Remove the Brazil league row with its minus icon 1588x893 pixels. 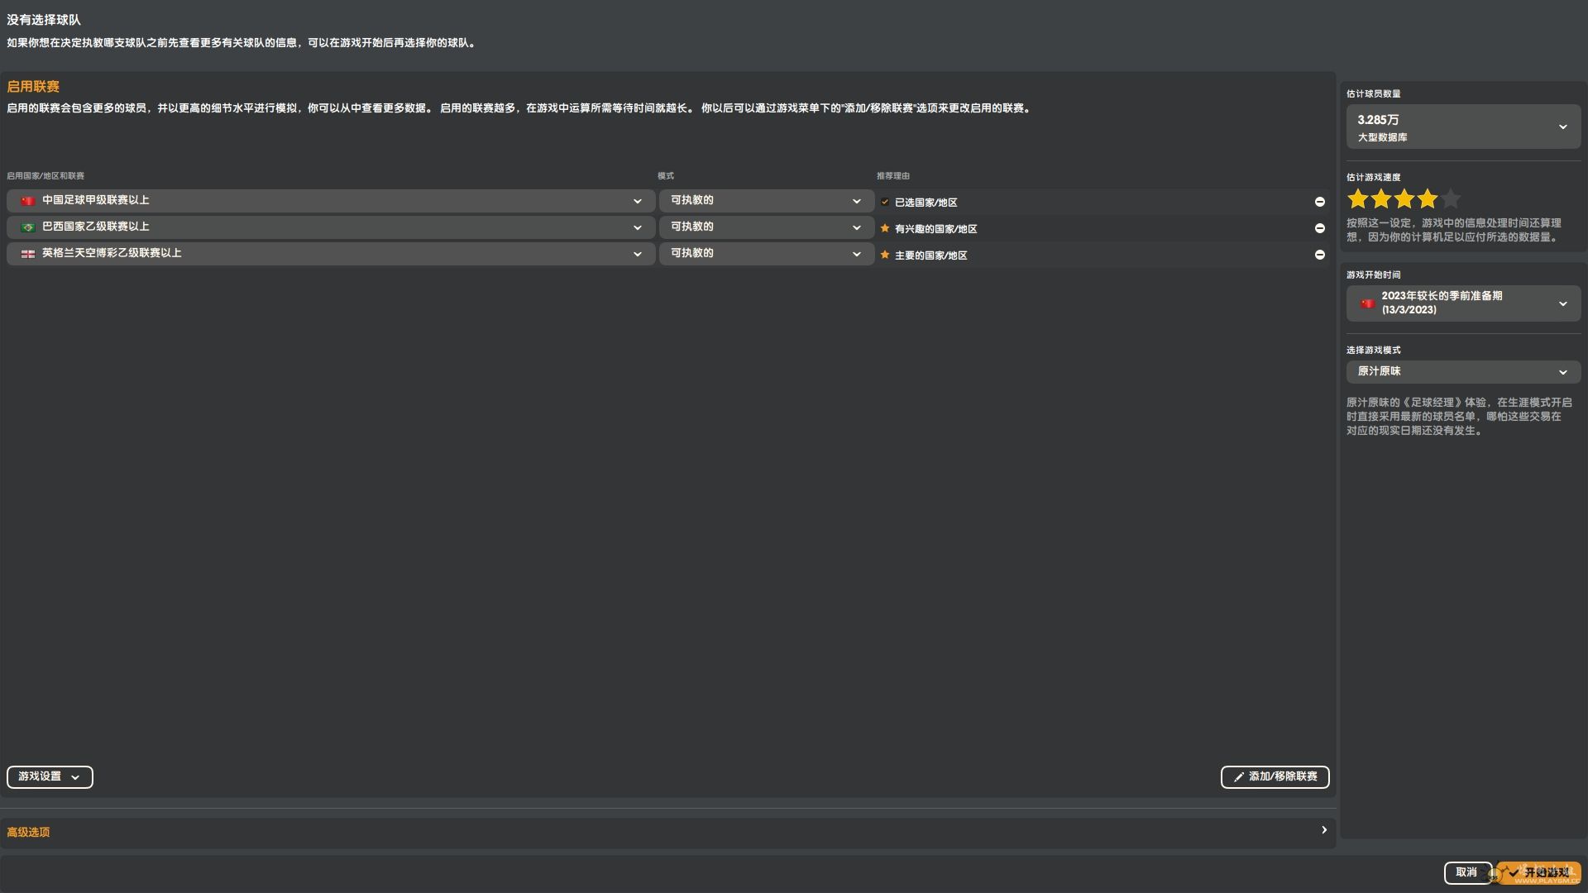[x=1320, y=228]
